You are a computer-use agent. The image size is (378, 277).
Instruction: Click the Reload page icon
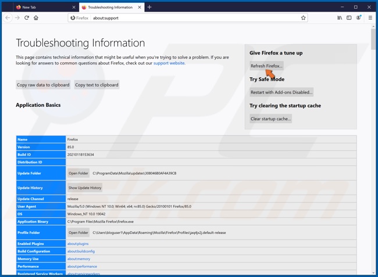[26, 18]
